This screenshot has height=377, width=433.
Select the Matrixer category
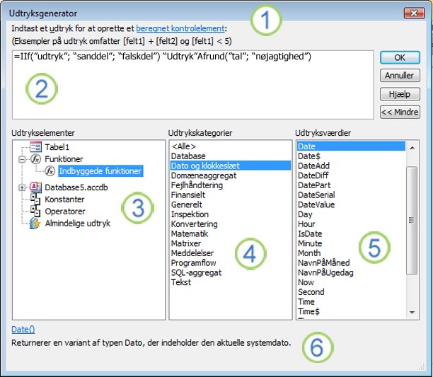click(x=231, y=243)
